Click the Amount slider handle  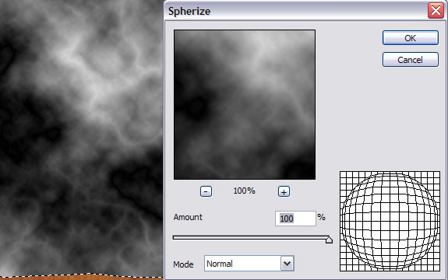click(329, 240)
